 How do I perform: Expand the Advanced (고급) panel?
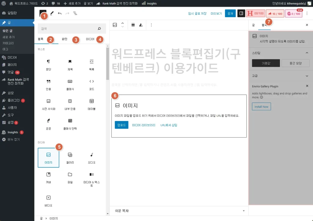(281, 76)
